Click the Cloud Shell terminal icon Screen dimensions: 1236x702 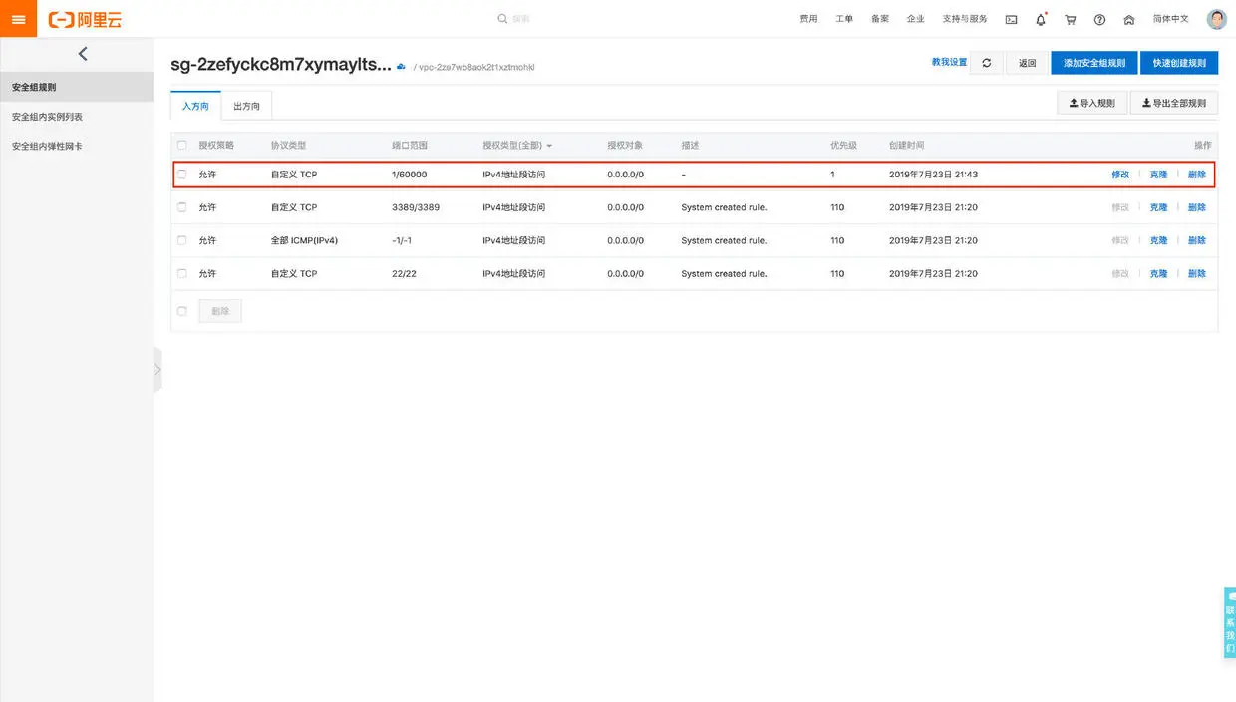pyautogui.click(x=1011, y=19)
